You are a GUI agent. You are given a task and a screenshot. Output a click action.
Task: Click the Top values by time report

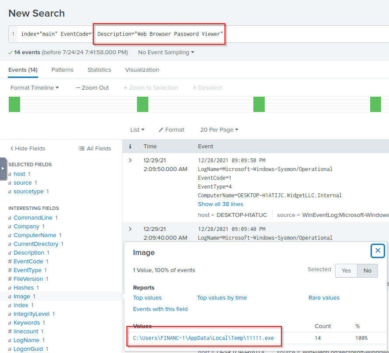click(x=222, y=297)
